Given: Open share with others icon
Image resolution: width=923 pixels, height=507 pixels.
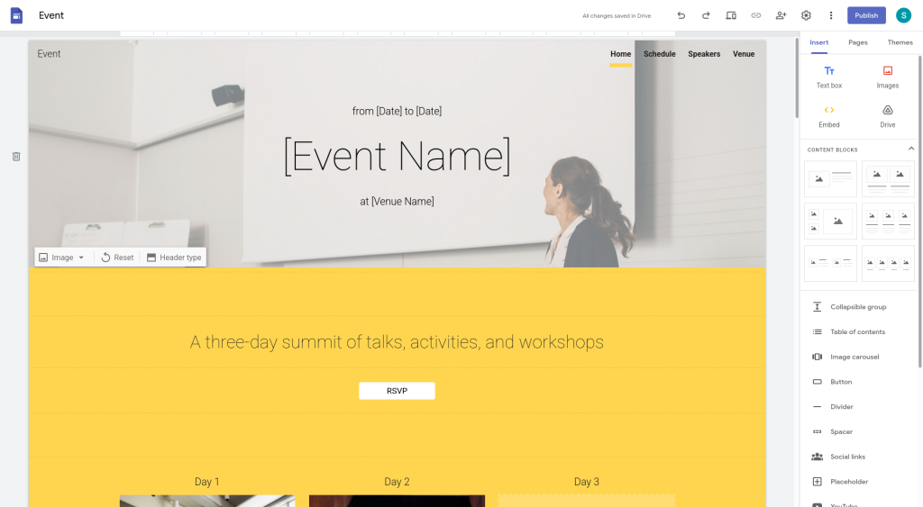Looking at the screenshot, I should [781, 15].
